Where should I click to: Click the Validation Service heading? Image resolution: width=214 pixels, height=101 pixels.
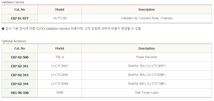tap(13, 2)
